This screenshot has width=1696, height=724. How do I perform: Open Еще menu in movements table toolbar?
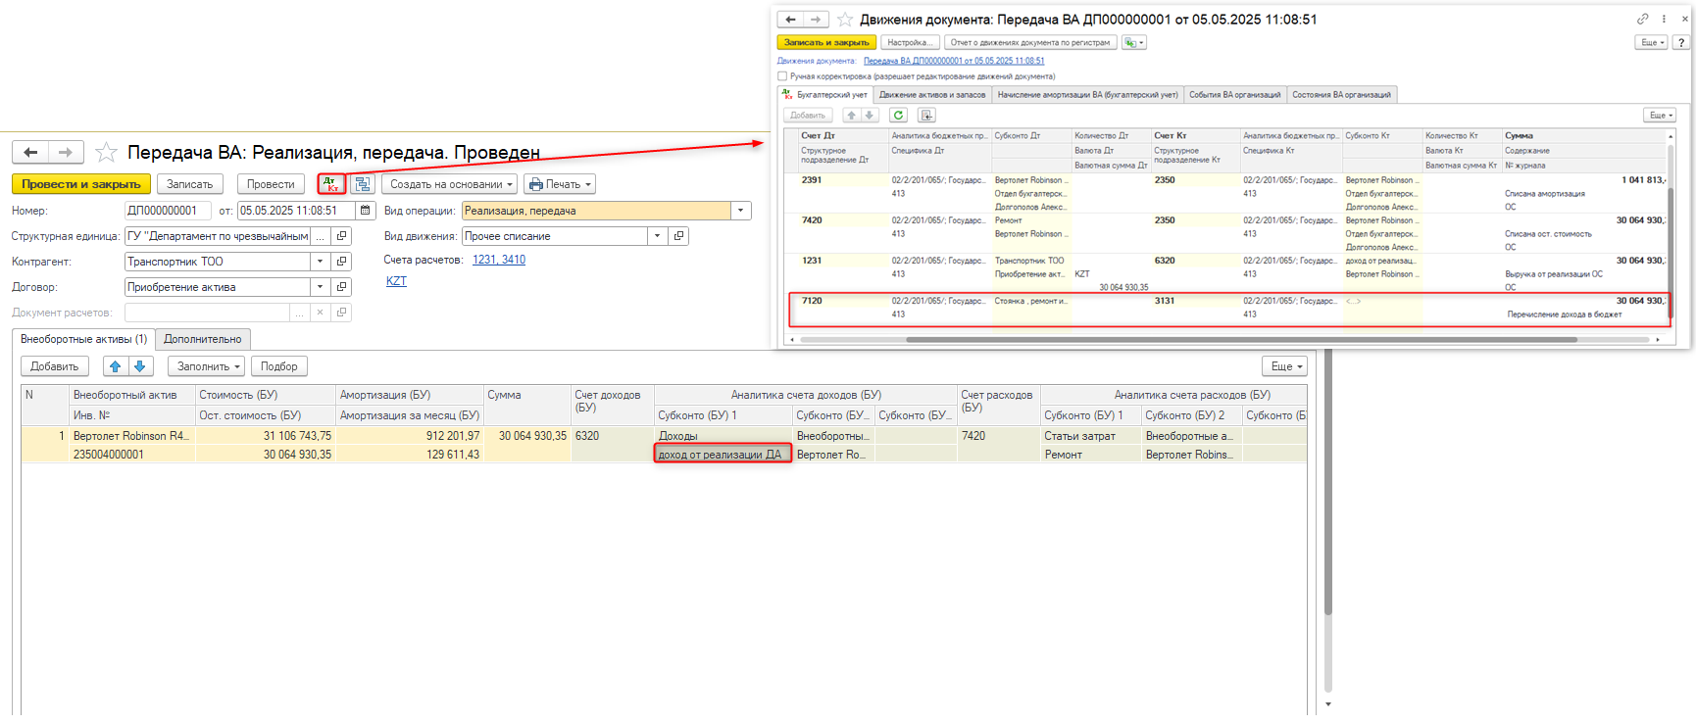[x=1661, y=116]
